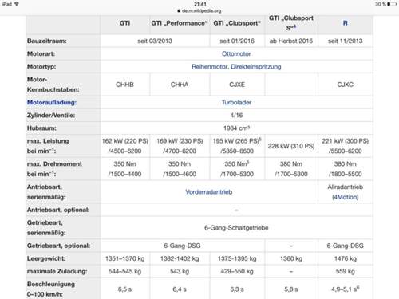Open the Vorderradantrieb link
This screenshot has height=299, width=399.
click(209, 192)
